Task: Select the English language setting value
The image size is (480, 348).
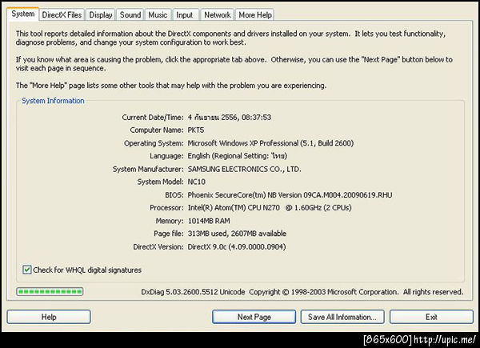Action: coord(238,156)
